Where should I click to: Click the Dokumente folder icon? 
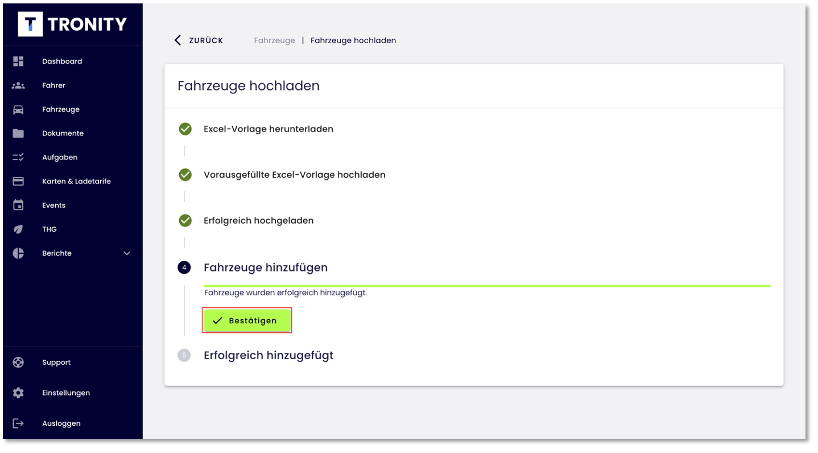coord(18,133)
